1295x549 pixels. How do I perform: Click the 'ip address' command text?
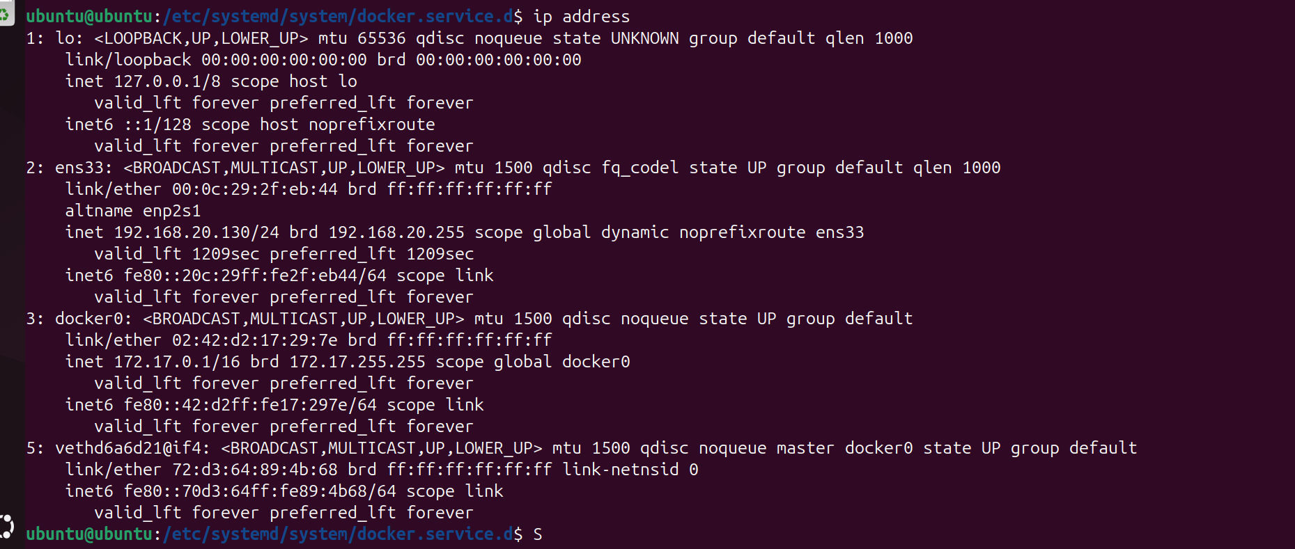582,17
